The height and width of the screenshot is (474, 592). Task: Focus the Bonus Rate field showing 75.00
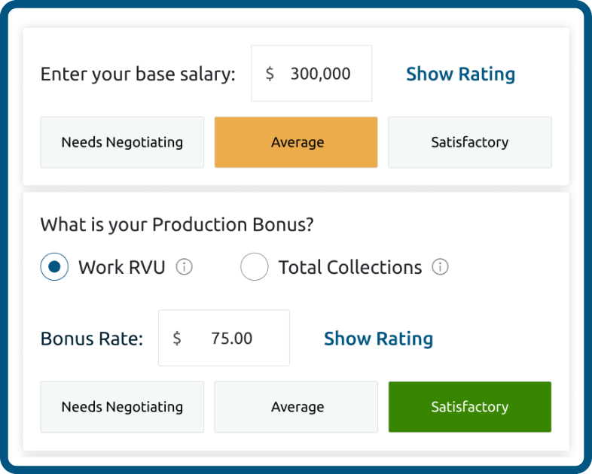(x=232, y=339)
